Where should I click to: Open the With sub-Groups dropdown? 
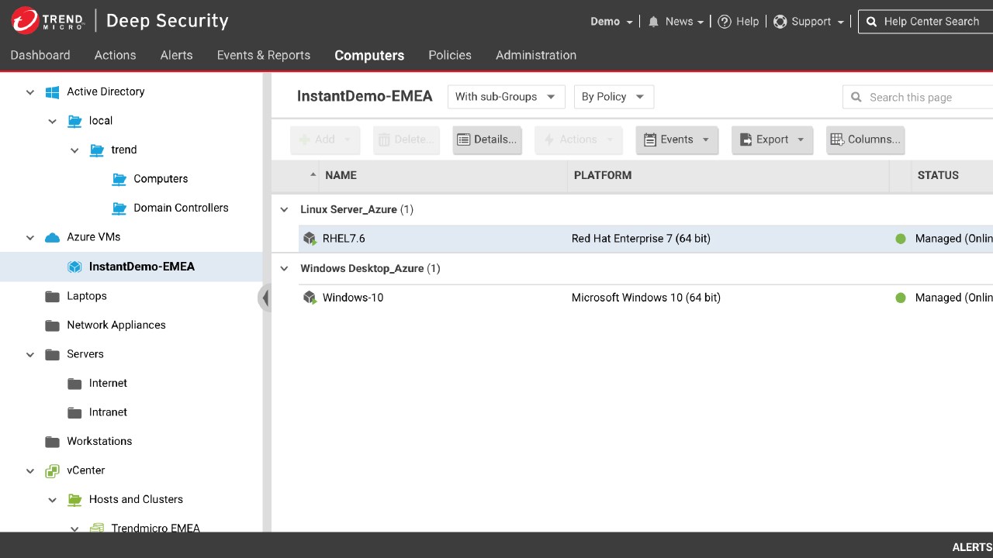pyautogui.click(x=506, y=97)
